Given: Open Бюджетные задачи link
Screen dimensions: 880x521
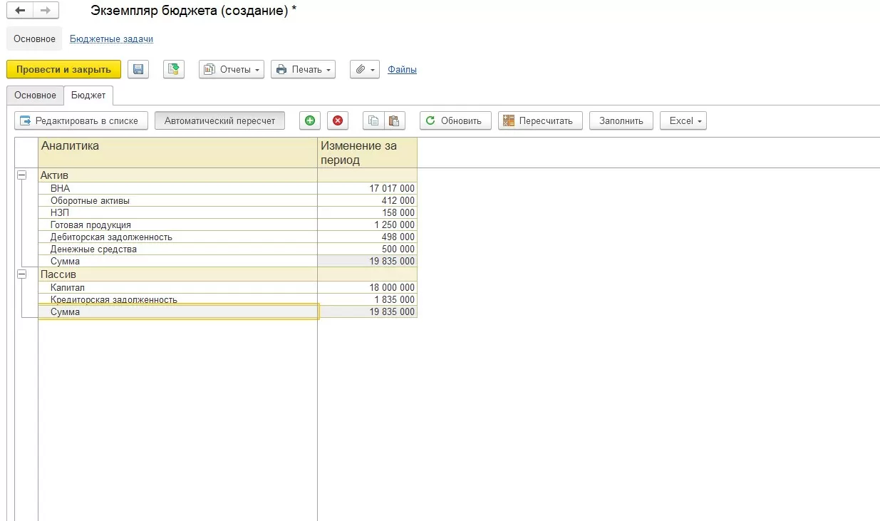Looking at the screenshot, I should pos(111,39).
